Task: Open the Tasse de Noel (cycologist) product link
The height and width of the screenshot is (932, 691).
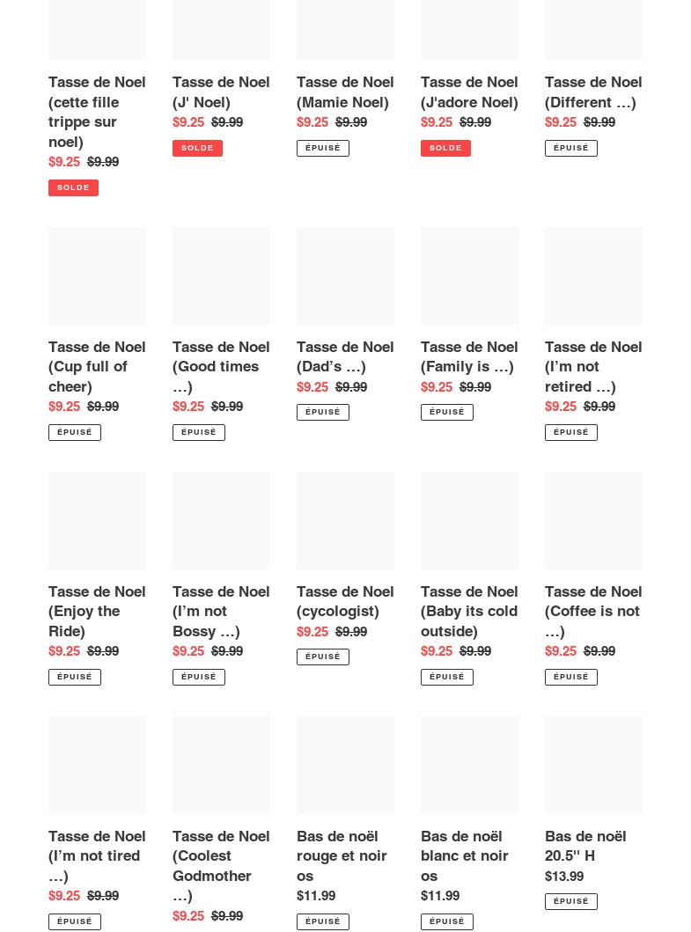Action: click(x=344, y=601)
